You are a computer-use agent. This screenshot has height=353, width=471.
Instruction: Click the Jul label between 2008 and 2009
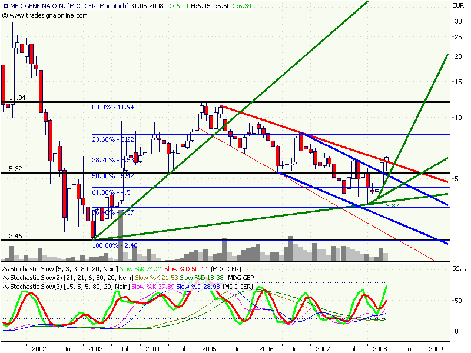tap(408, 349)
